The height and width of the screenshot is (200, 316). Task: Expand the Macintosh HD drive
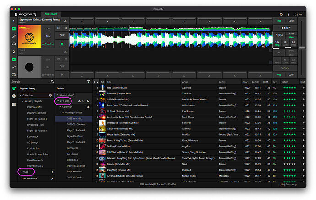58,95
